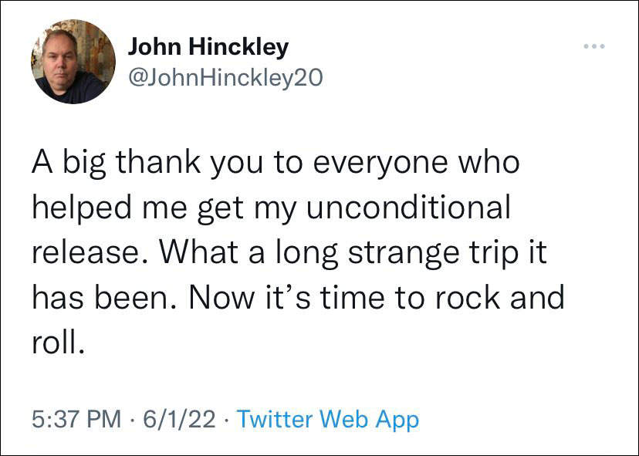Open the Twitter Web App source link
This screenshot has height=456, width=639.
tap(327, 420)
